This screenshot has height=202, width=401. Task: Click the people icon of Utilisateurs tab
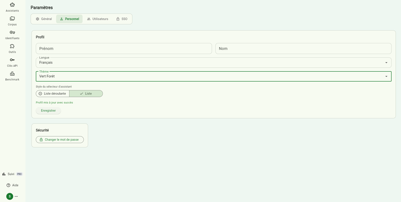coord(89,19)
